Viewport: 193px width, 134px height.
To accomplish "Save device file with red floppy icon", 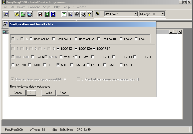I will pyautogui.click(x=40, y=14).
